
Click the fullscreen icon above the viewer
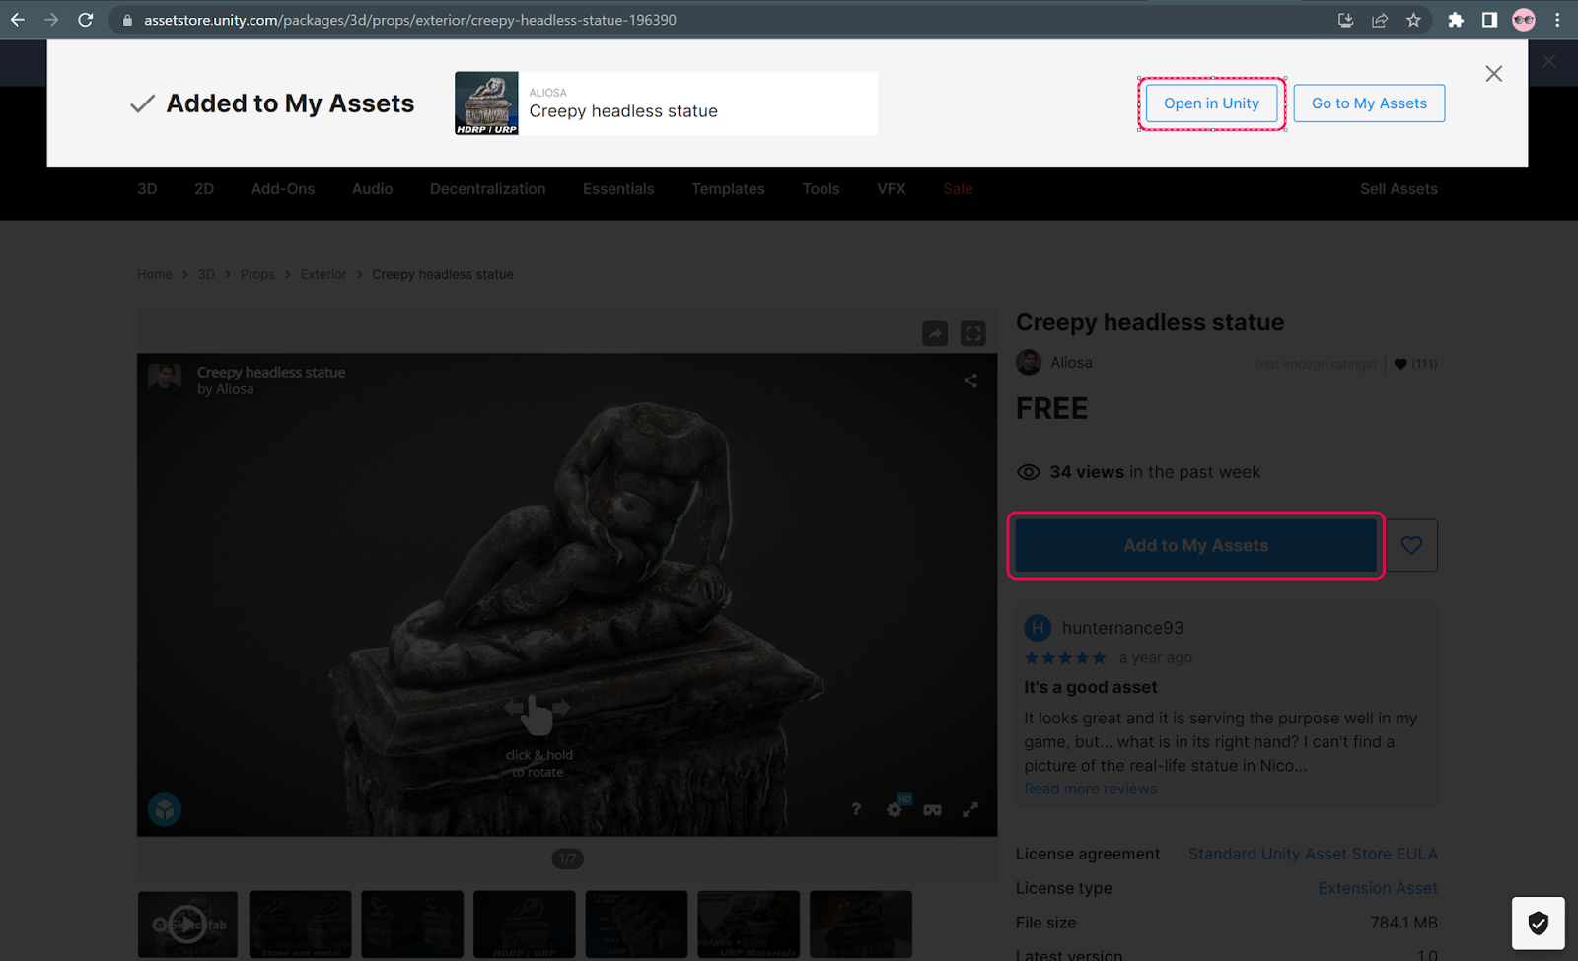tap(973, 334)
